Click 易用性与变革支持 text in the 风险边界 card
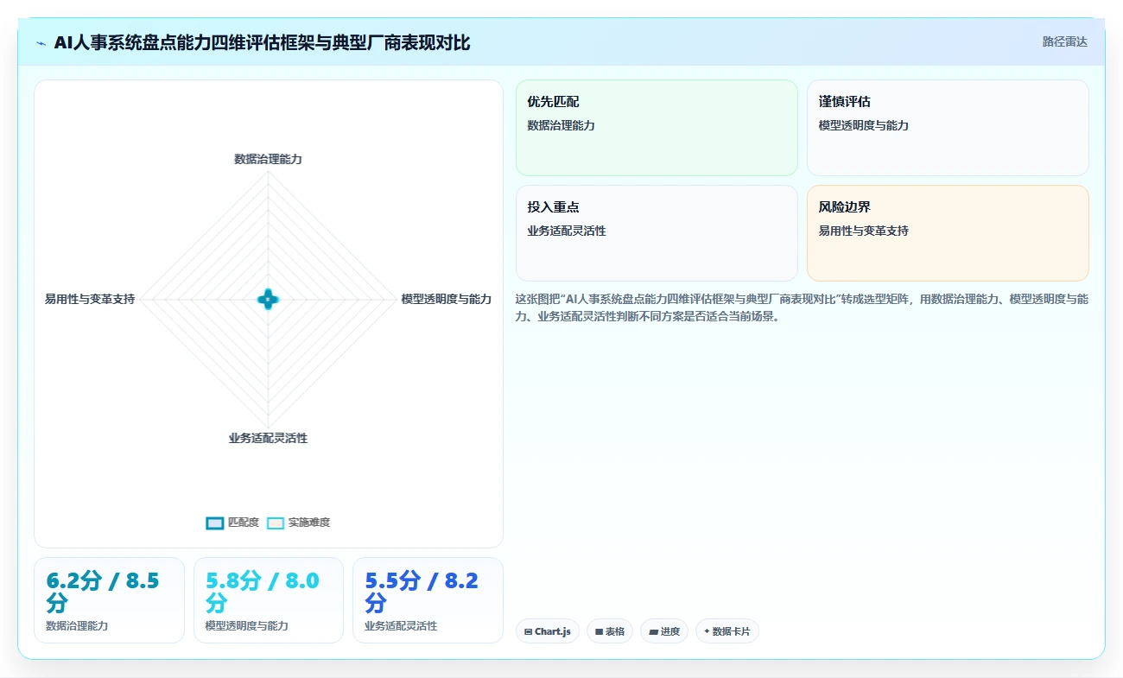The width and height of the screenshot is (1123, 678). (x=864, y=231)
